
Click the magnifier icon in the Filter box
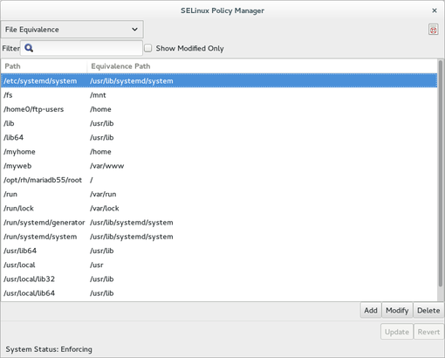[x=29, y=48]
